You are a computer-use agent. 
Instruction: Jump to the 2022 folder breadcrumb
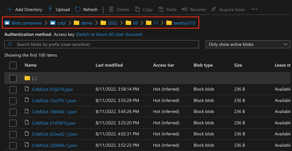click(x=112, y=23)
